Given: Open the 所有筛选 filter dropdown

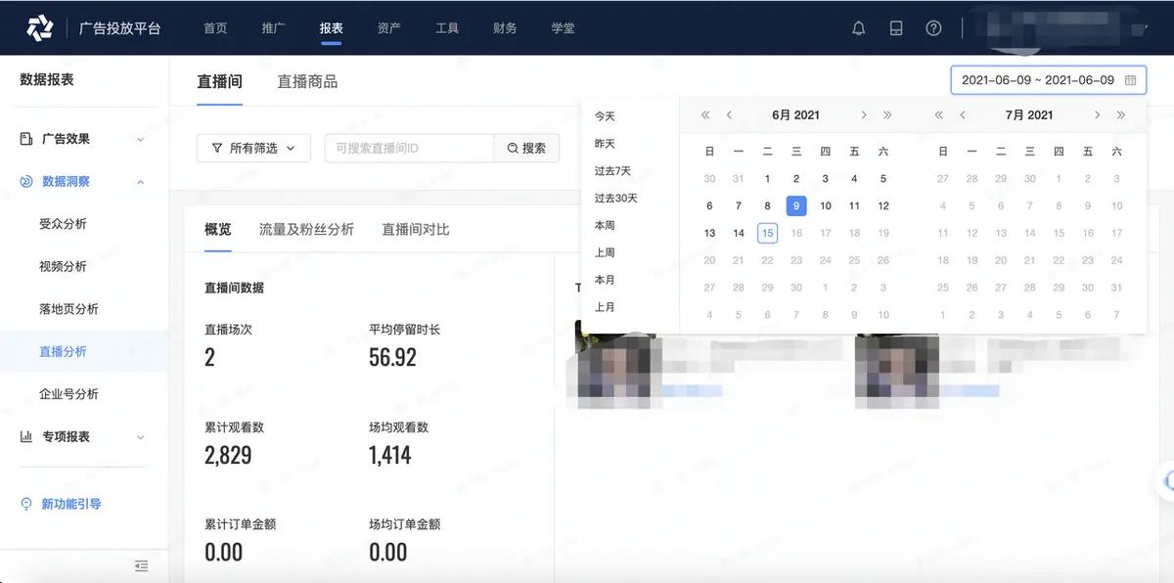Looking at the screenshot, I should pyautogui.click(x=253, y=149).
